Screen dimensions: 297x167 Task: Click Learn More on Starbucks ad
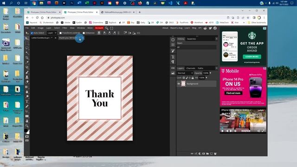pyautogui.click(x=252, y=57)
